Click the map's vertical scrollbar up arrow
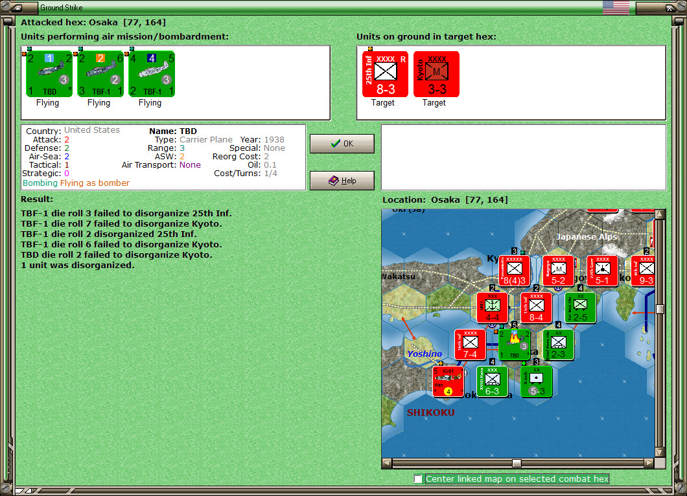 (x=660, y=214)
